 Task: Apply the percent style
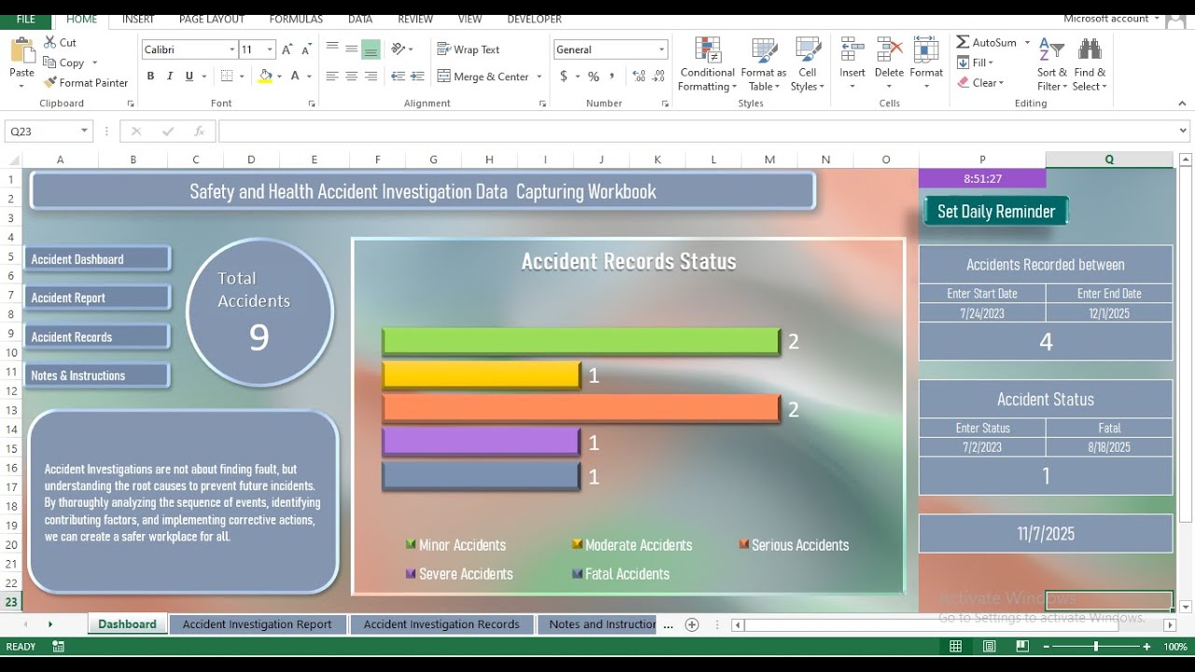[x=594, y=77]
